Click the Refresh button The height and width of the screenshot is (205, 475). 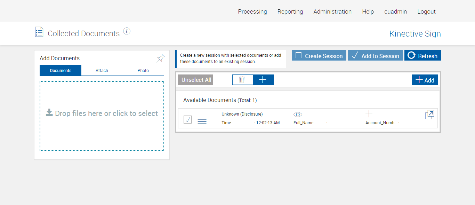pyautogui.click(x=422, y=56)
